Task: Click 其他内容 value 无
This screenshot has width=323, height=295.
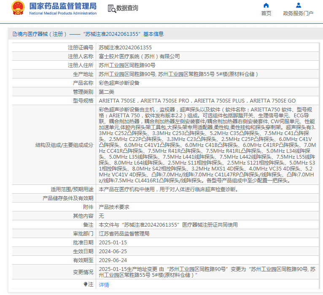Action: pyautogui.click(x=101, y=216)
